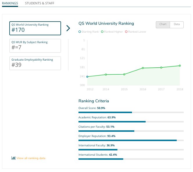Click the International Faculty: 36.9% label
The width and height of the screenshot is (193, 172).
96,145
